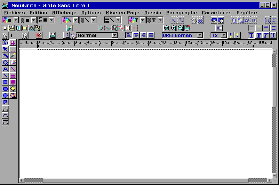
Task: Open the Edition menu
Action: pyautogui.click(x=38, y=13)
